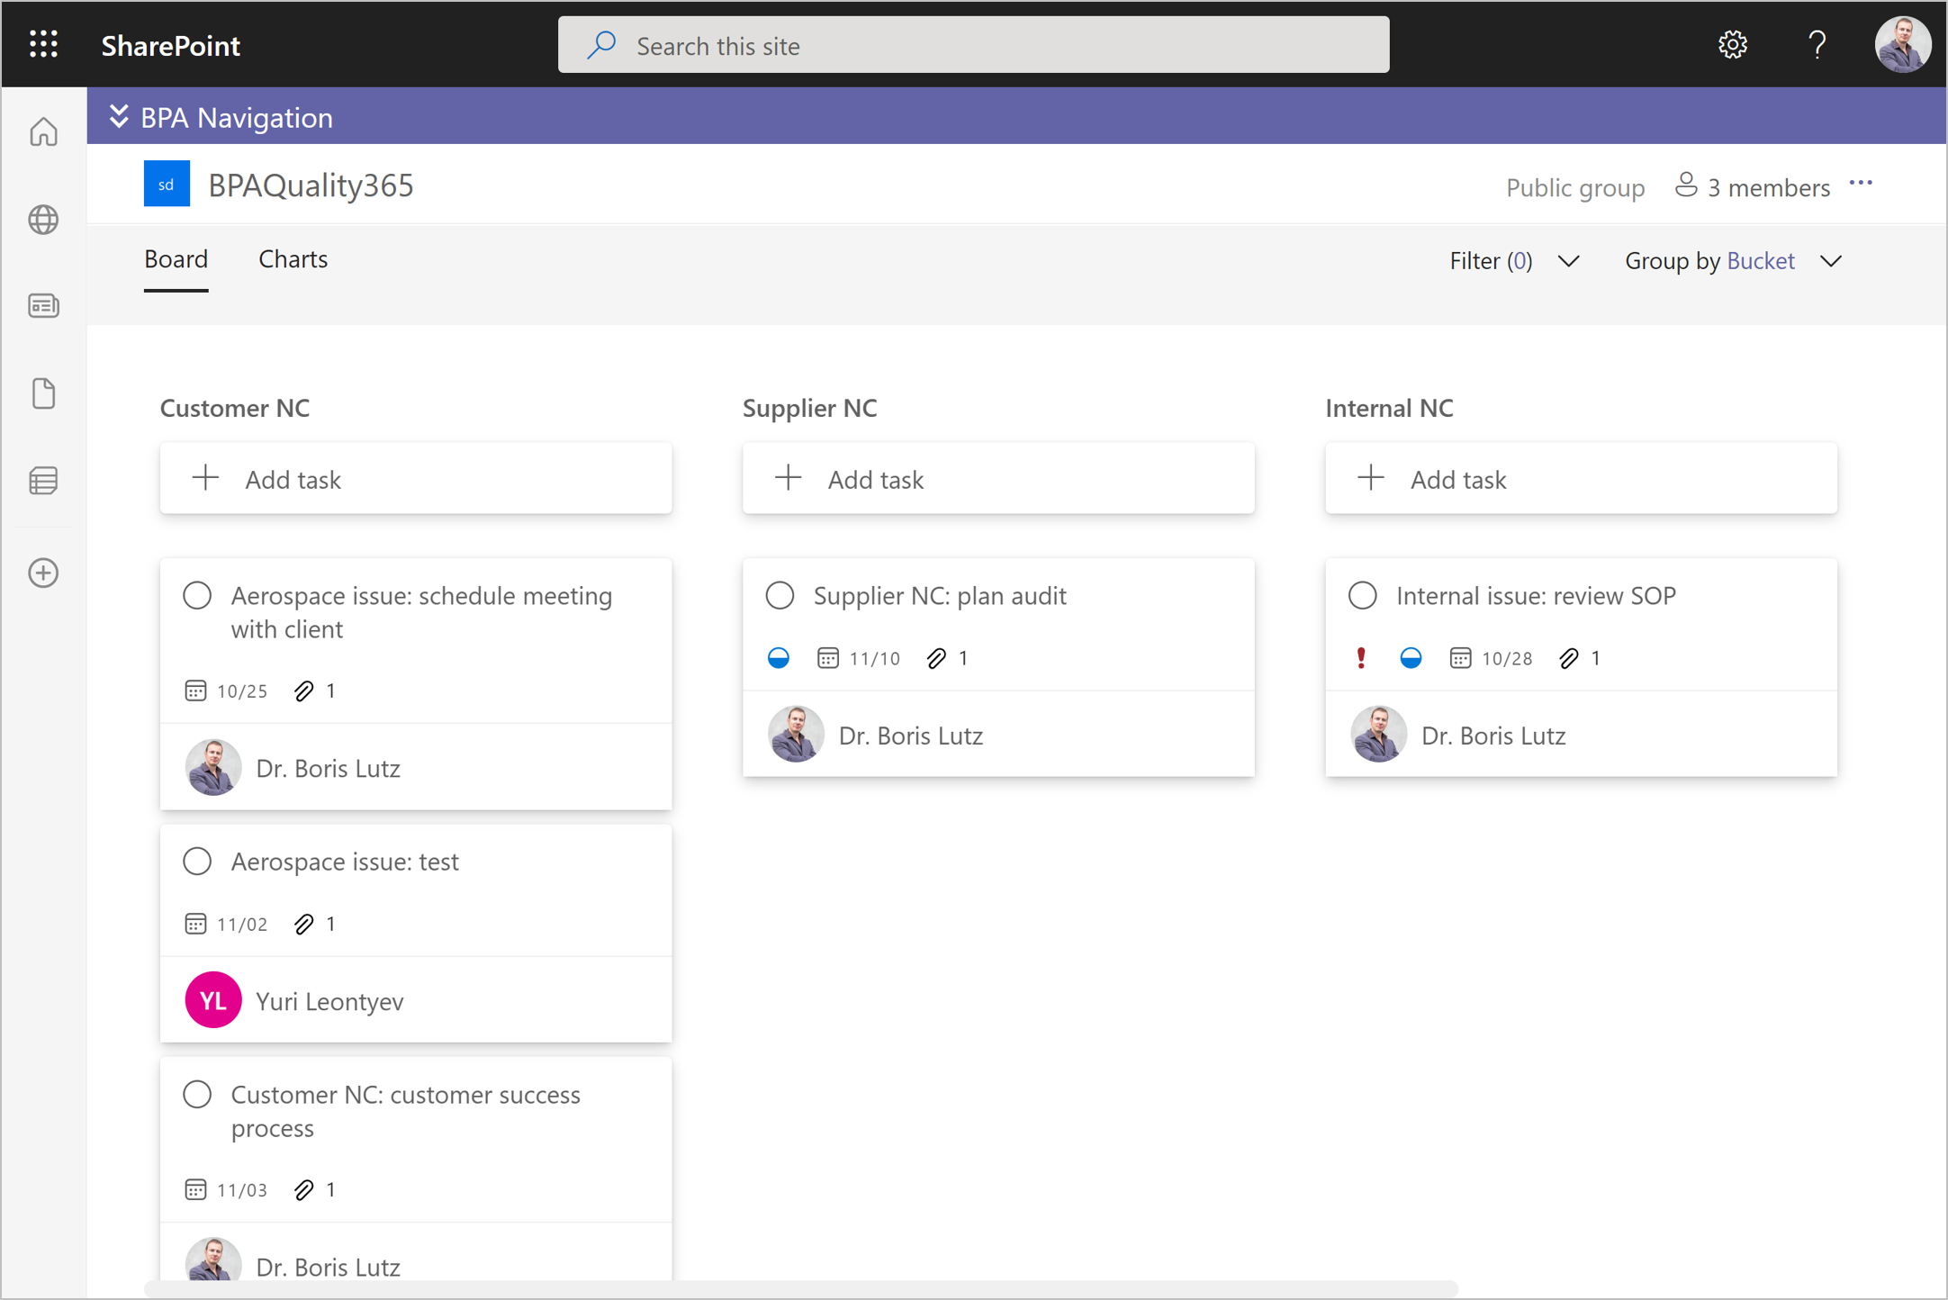Image resolution: width=1948 pixels, height=1300 pixels.
Task: Toggle the incomplete circle on Aerospace issue task
Action: (x=197, y=596)
